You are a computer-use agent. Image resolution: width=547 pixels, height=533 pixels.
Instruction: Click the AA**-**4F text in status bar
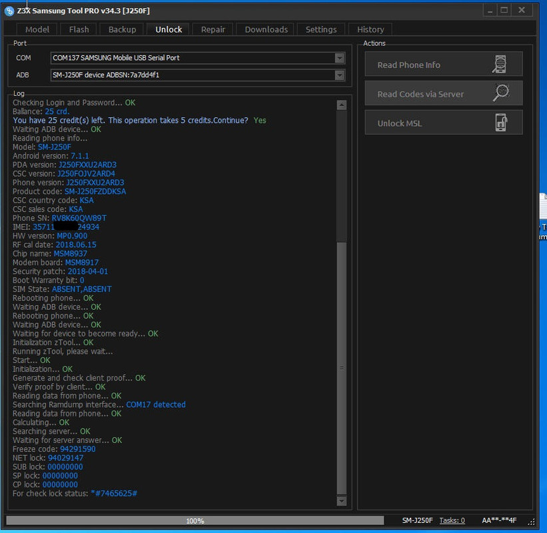point(499,520)
